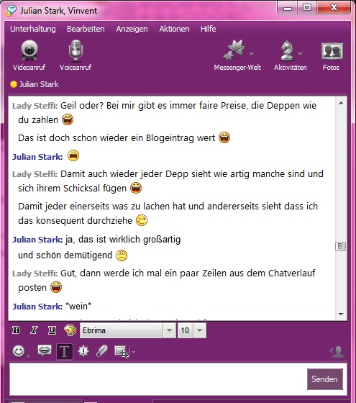
Task: Send a nudge with the exclamation icon
Action: 83,351
